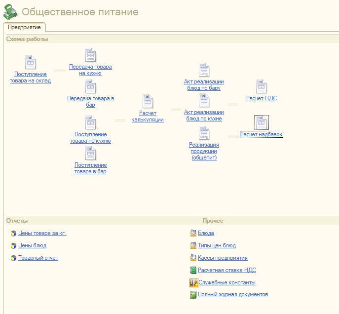Open the Товарный отчет report
339x314 pixels.
click(38, 258)
